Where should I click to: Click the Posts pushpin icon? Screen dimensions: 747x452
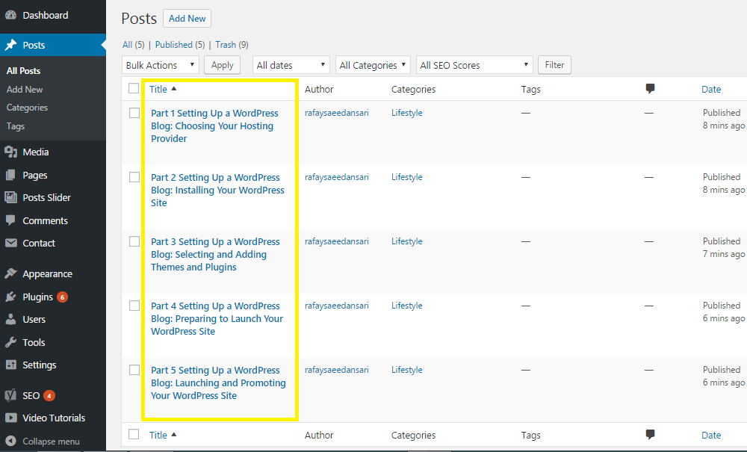tap(10, 46)
